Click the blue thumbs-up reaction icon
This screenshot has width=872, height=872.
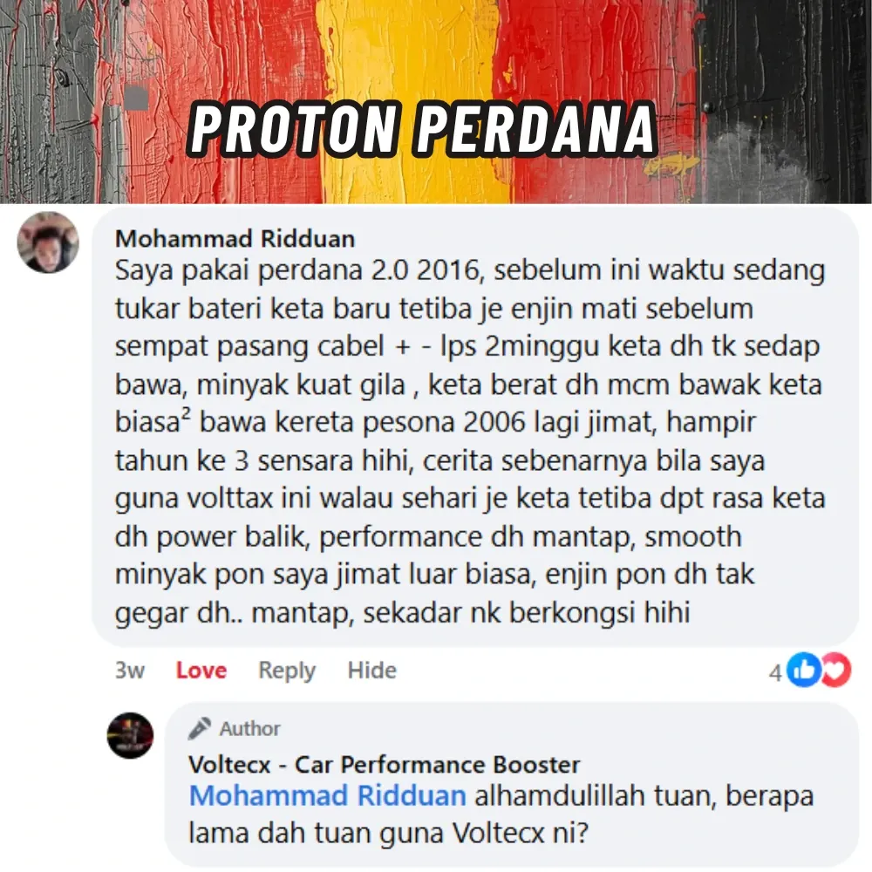click(804, 670)
